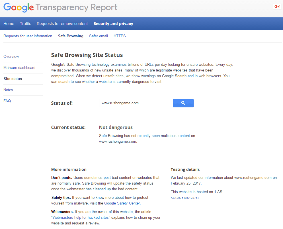Open the Safer email subtab
283x229 pixels.
click(99, 36)
